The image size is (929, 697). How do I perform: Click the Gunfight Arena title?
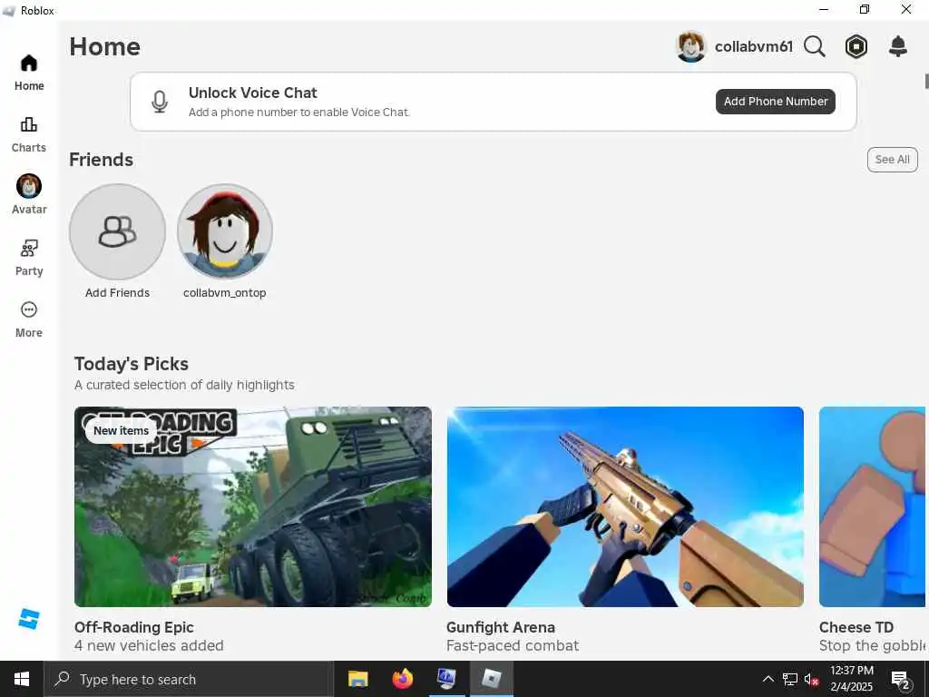point(501,627)
